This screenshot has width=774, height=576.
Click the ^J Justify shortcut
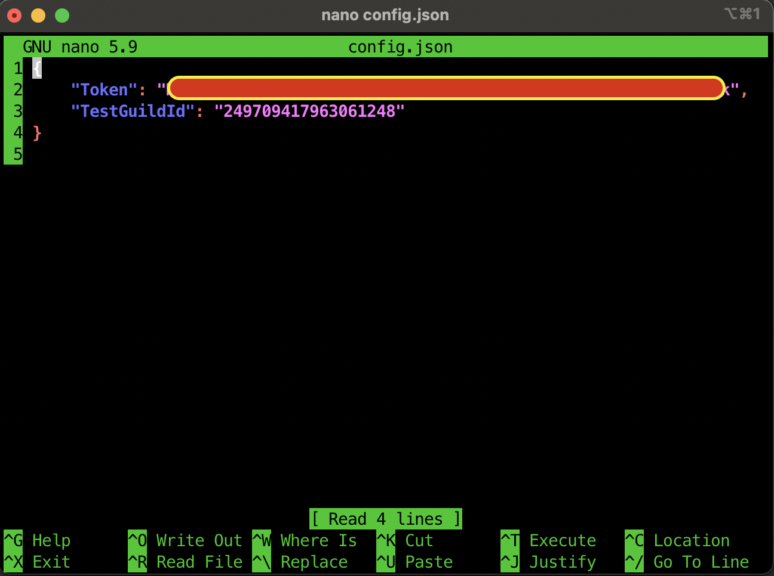pyautogui.click(x=548, y=562)
